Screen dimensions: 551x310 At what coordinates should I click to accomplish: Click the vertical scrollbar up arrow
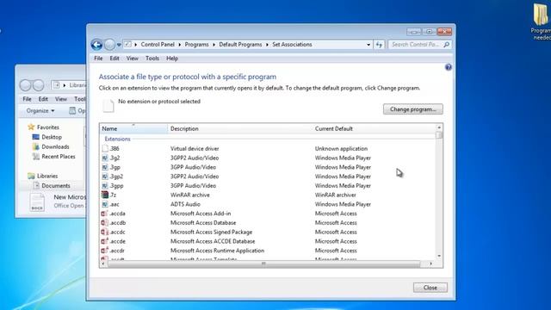click(439, 127)
